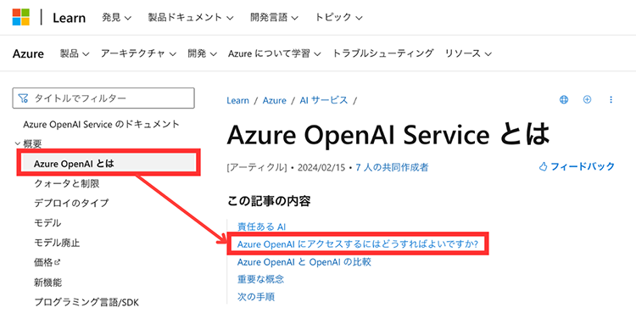Screen dimensions: 636x319
Task: Click the circled plus save icon
Action: click(x=587, y=99)
